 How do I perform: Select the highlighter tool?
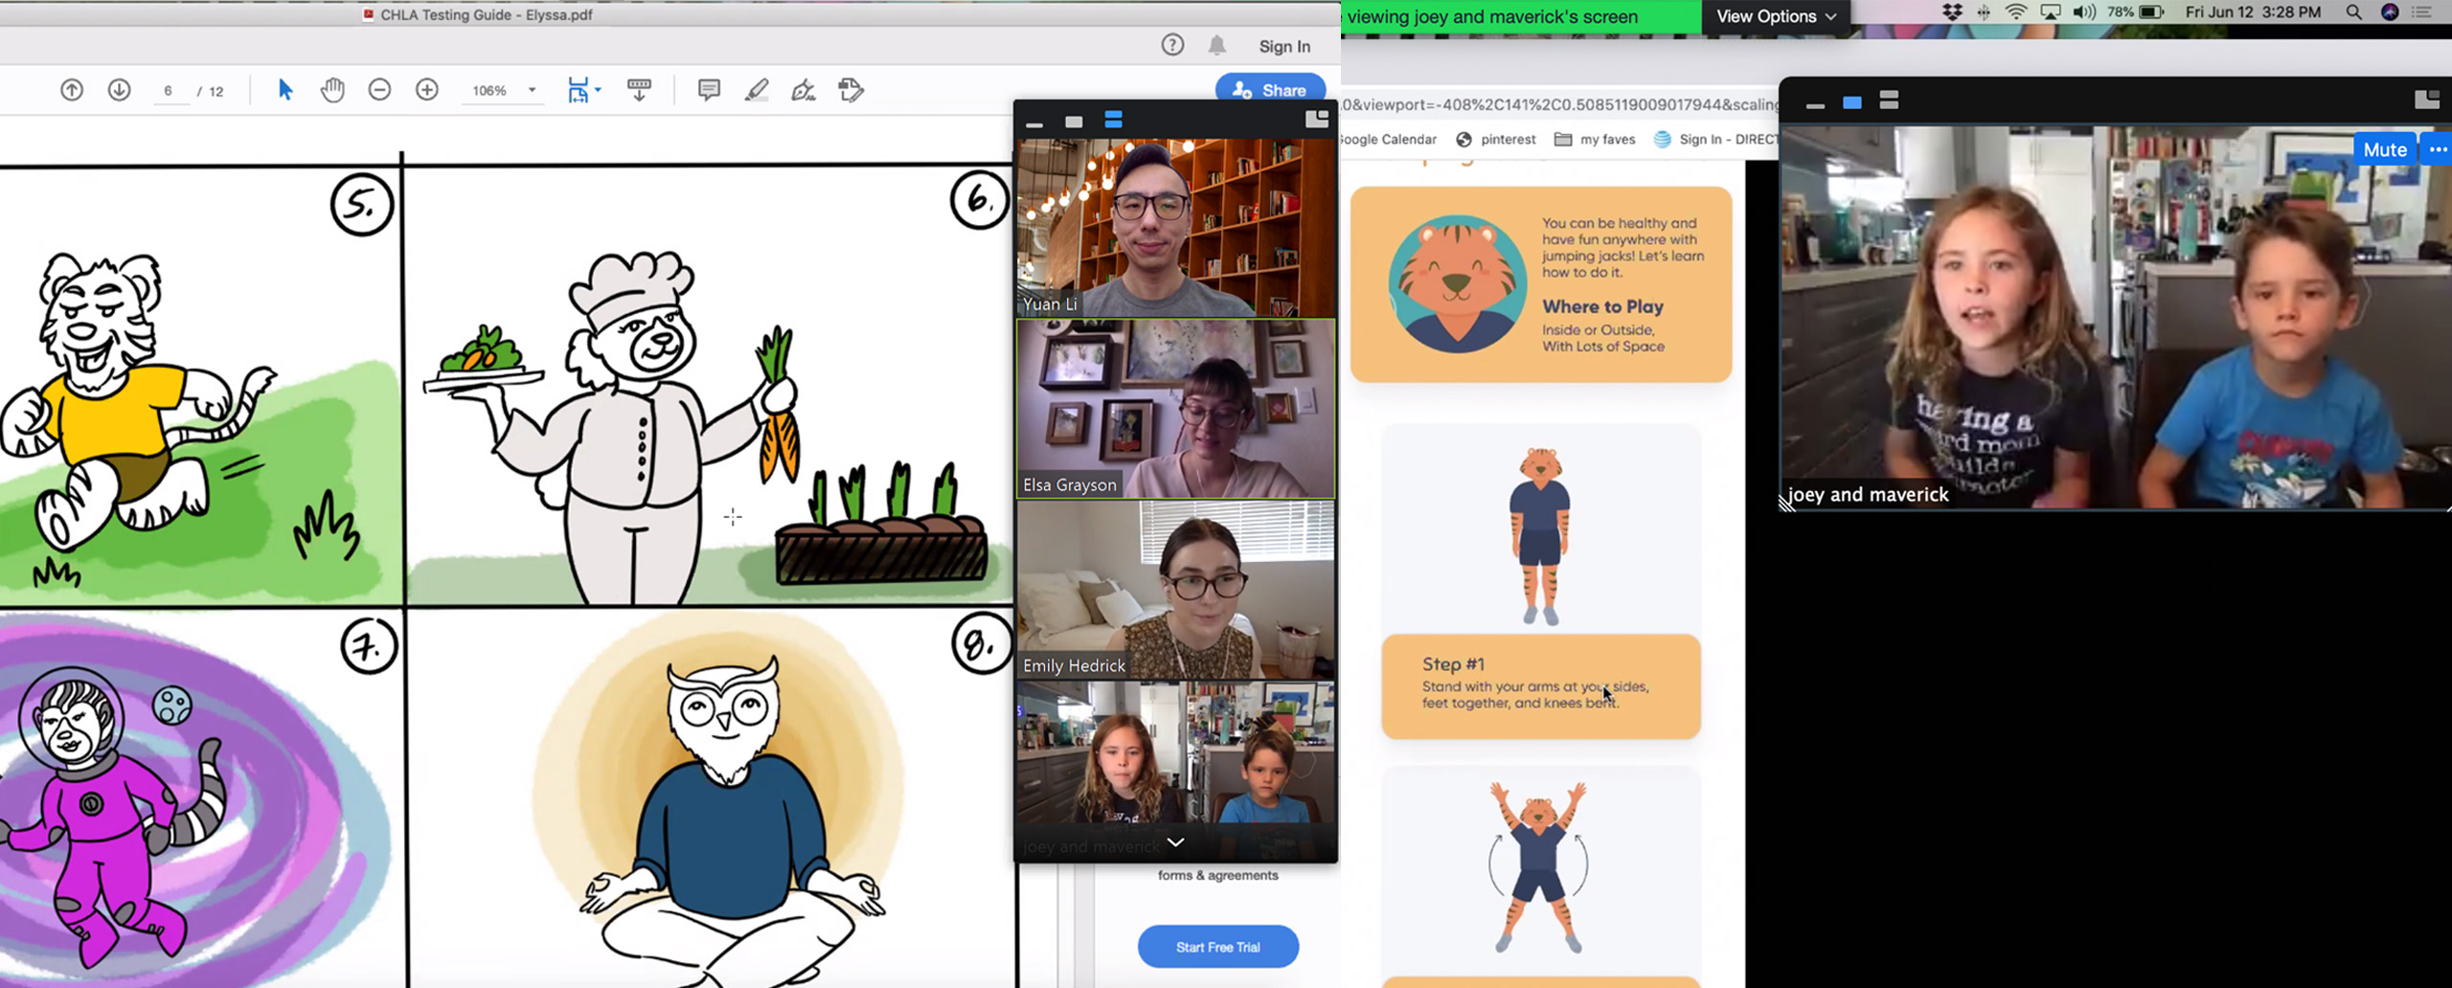point(757,90)
